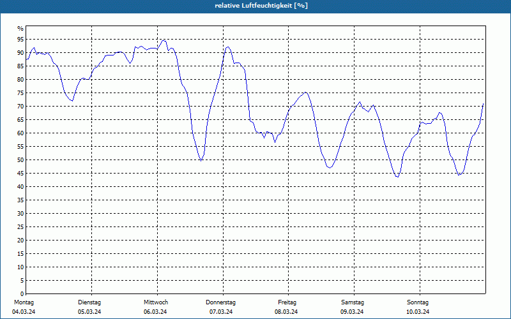Select the '55' y-axis label
Viewport: 511px width, 319px height.
(20, 147)
